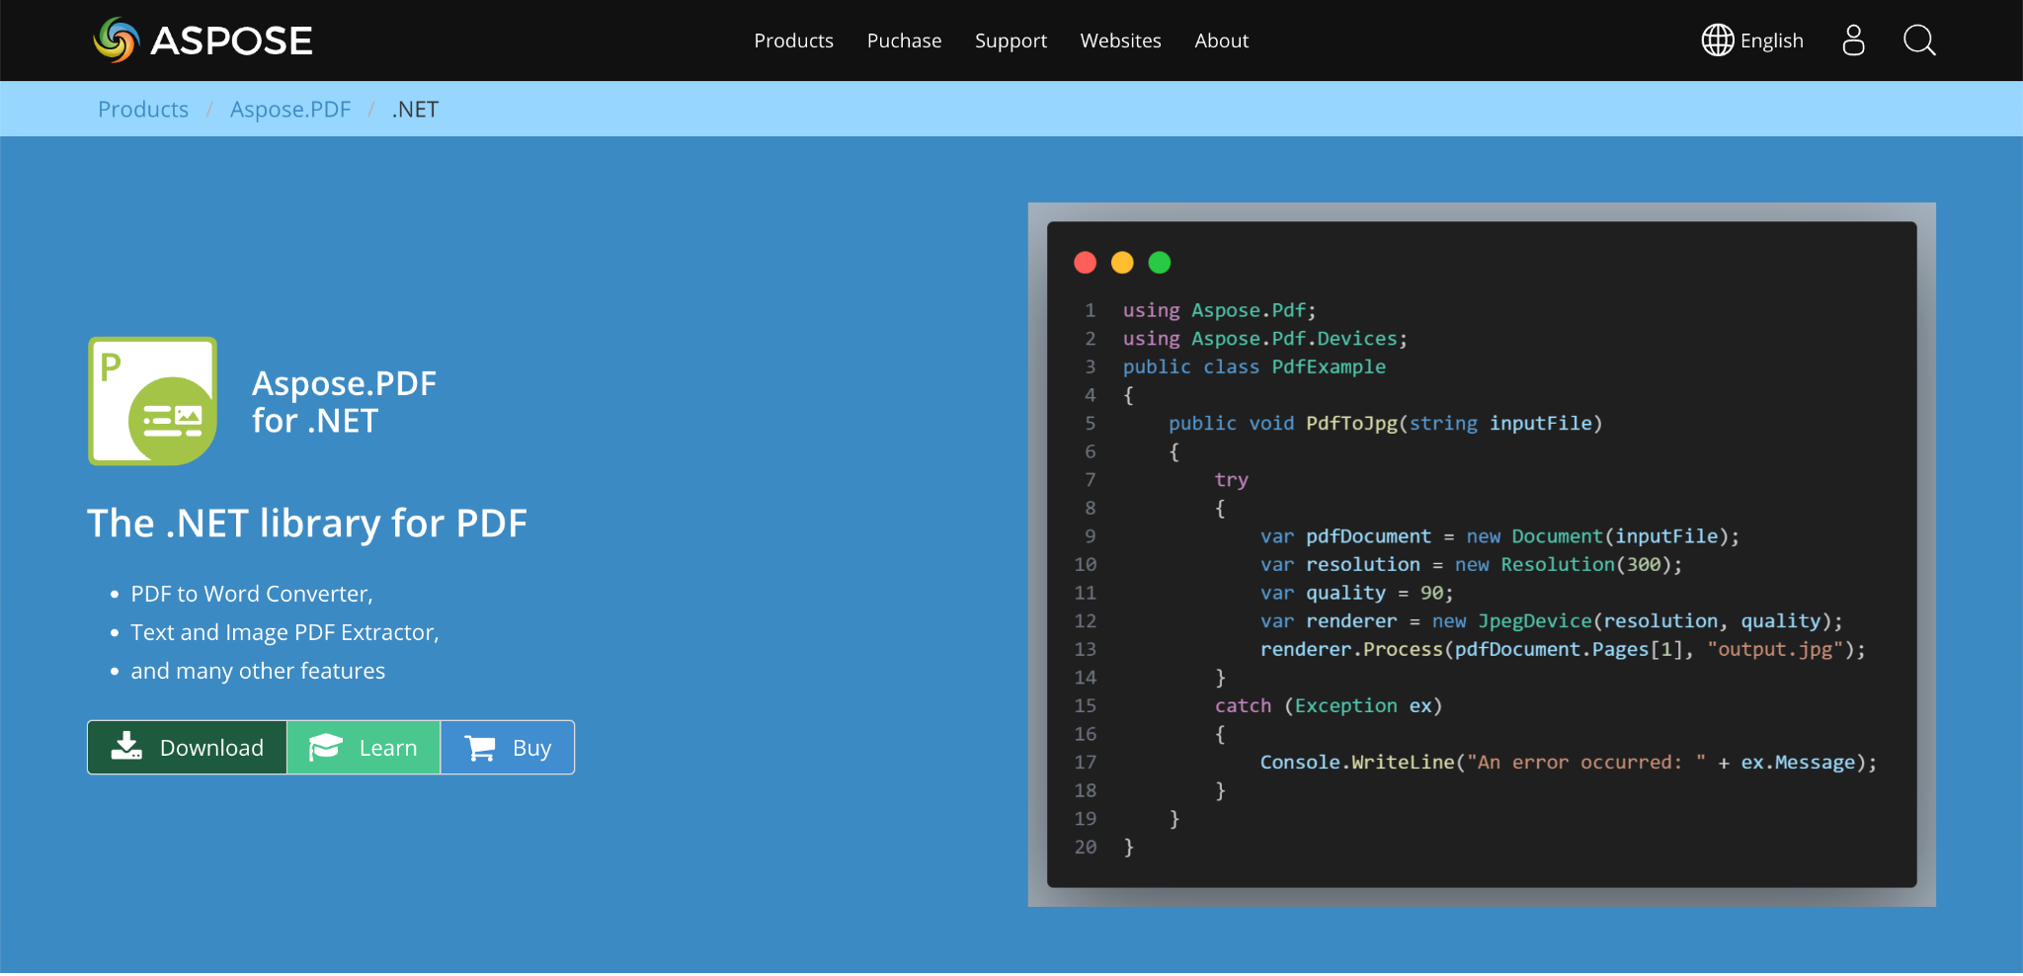Viewport: 2023px width, 976px height.
Task: Select the English language option
Action: pyautogui.click(x=1771, y=41)
